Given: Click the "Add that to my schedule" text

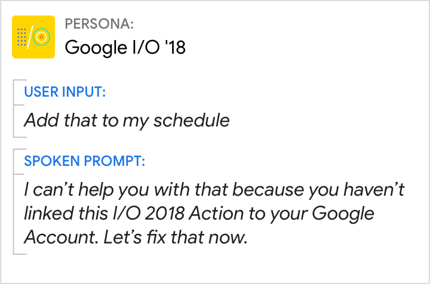Looking at the screenshot, I should coord(127,120).
